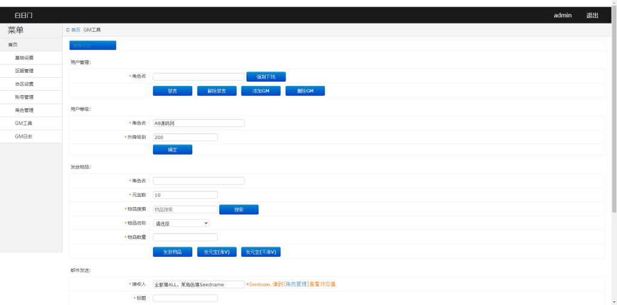The width and height of the screenshot is (617, 305).
Task: Click the 发元宝(涨V) button
Action: (217, 252)
